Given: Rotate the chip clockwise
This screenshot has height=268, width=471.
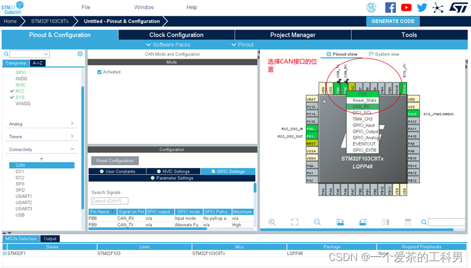Looking at the screenshot, I should (340, 222).
